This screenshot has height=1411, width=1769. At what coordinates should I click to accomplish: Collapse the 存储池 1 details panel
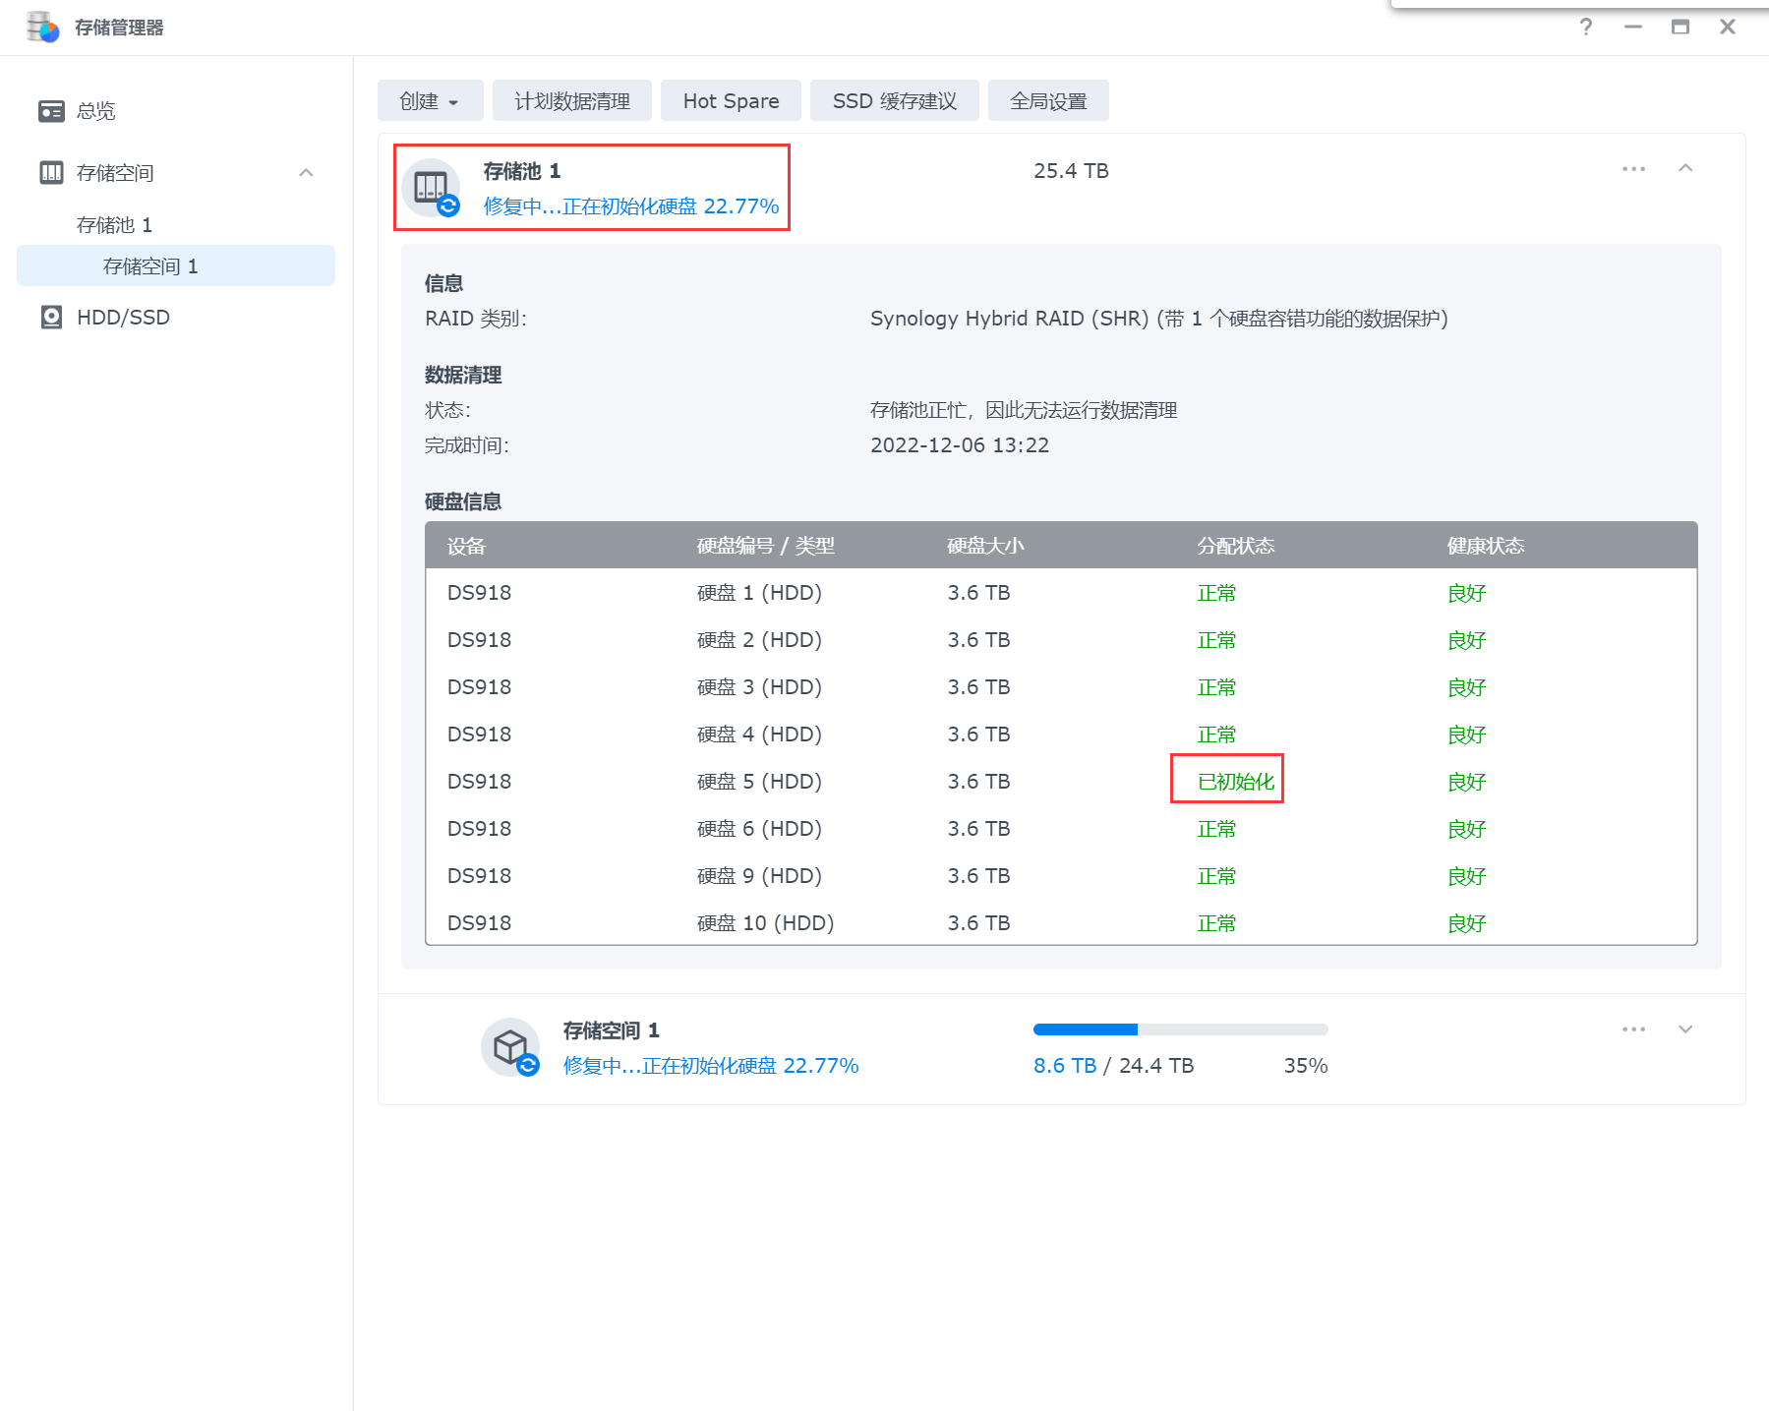(x=1685, y=169)
